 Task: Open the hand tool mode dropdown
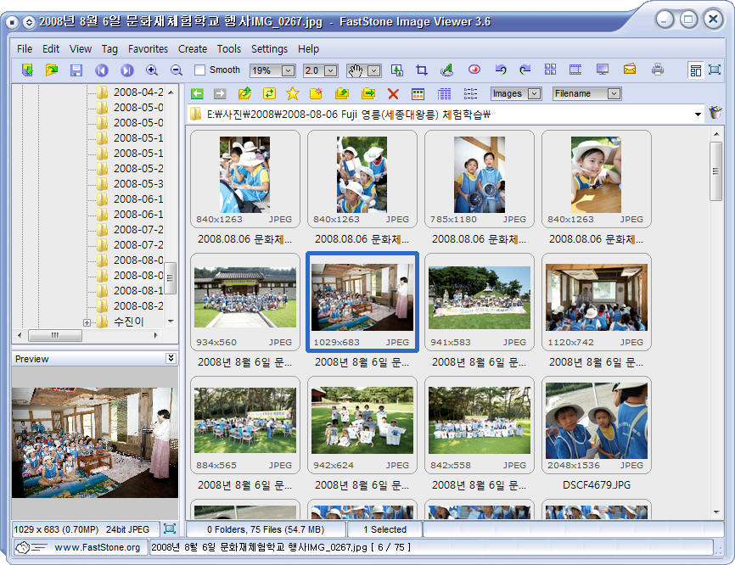pos(373,70)
